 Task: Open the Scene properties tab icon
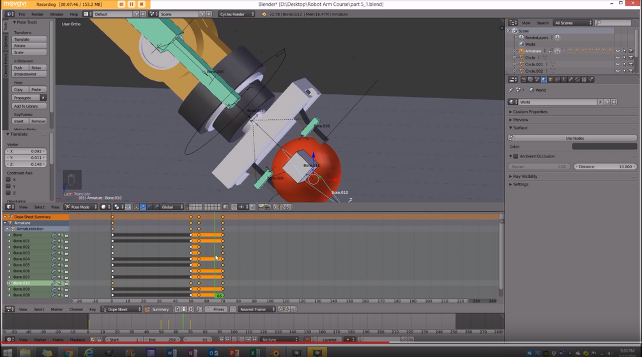click(537, 80)
